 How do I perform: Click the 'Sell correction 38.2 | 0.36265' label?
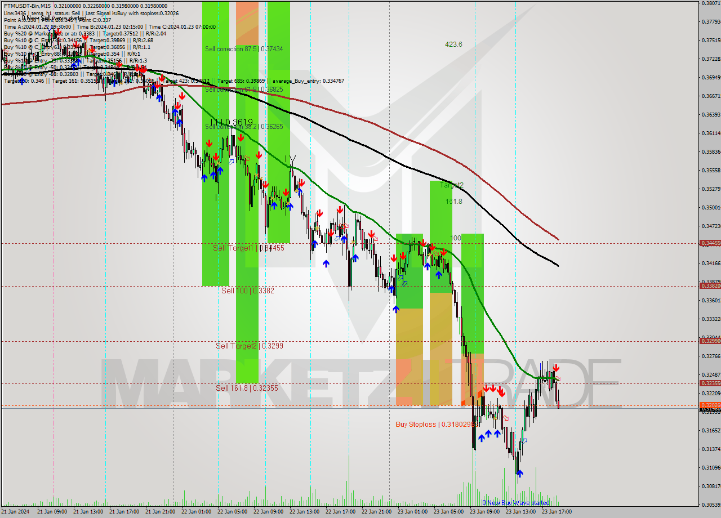tap(244, 127)
